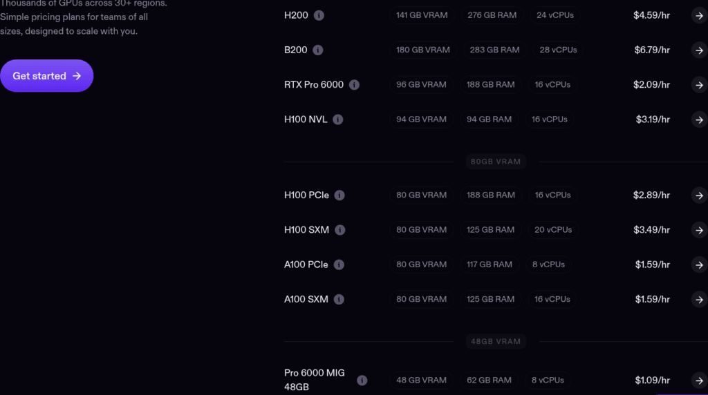The height and width of the screenshot is (395, 708).
Task: Click A100 SXM 16 vCPUs chip
Action: [x=552, y=300]
